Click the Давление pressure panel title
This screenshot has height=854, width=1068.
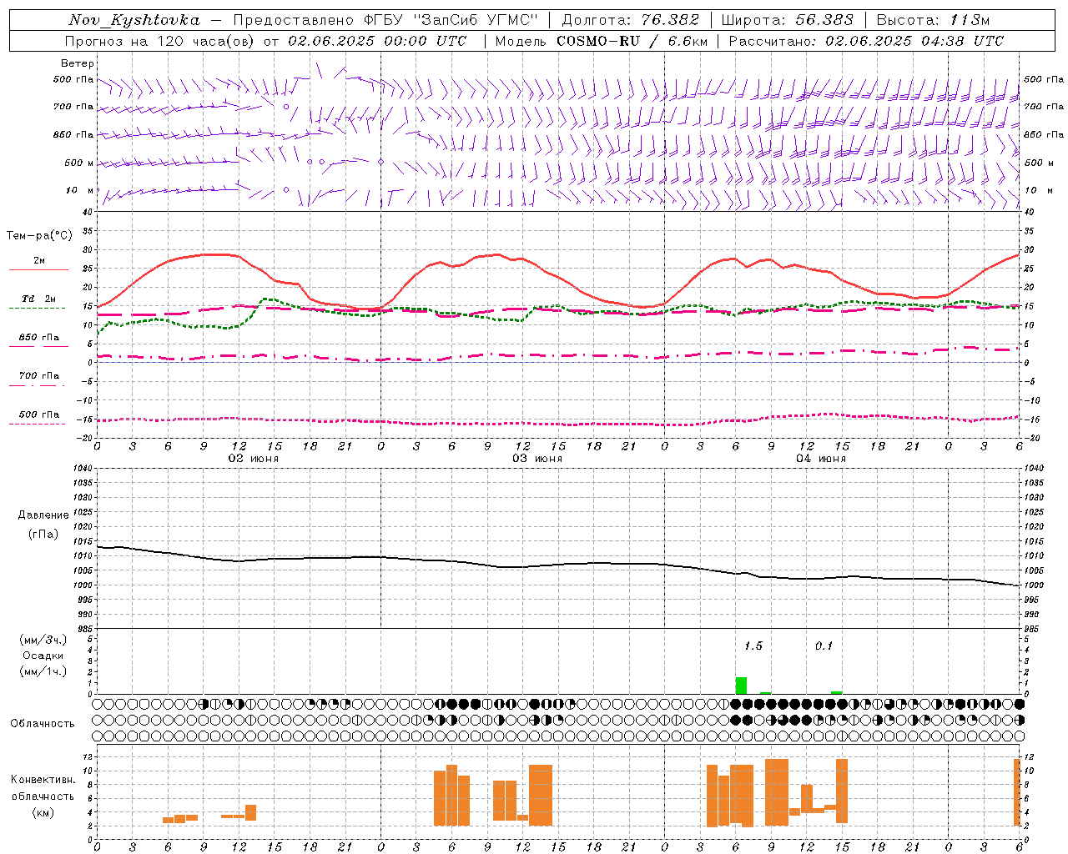point(43,515)
